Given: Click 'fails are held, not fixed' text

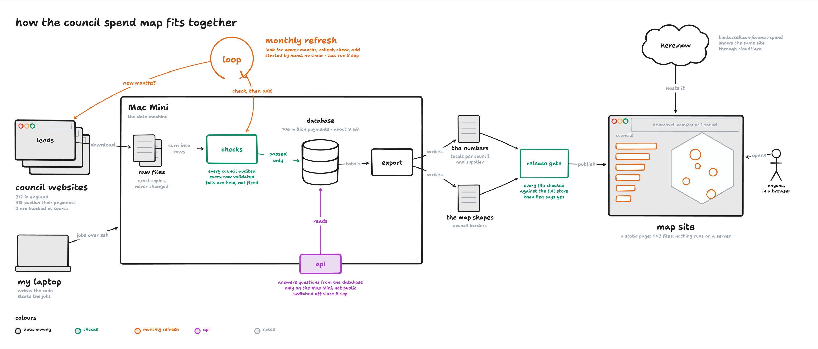Looking at the screenshot, I should (232, 183).
